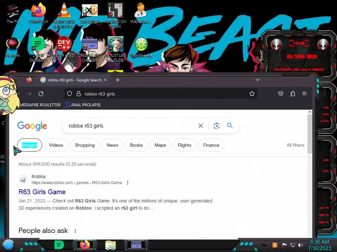This screenshot has height=252, width=337.
Task: Open All filters
Action: tap(295, 145)
